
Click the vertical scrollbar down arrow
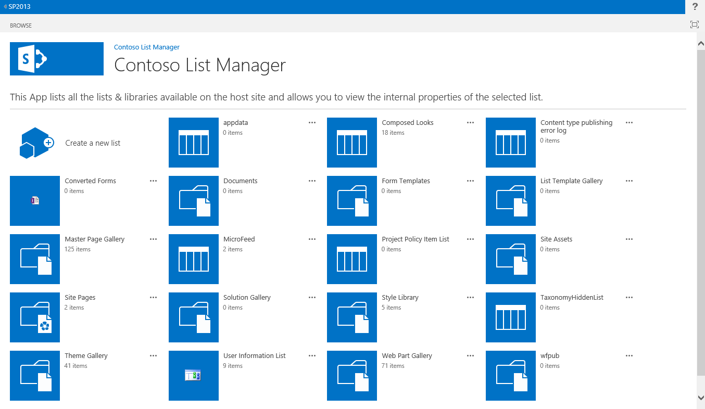700,397
